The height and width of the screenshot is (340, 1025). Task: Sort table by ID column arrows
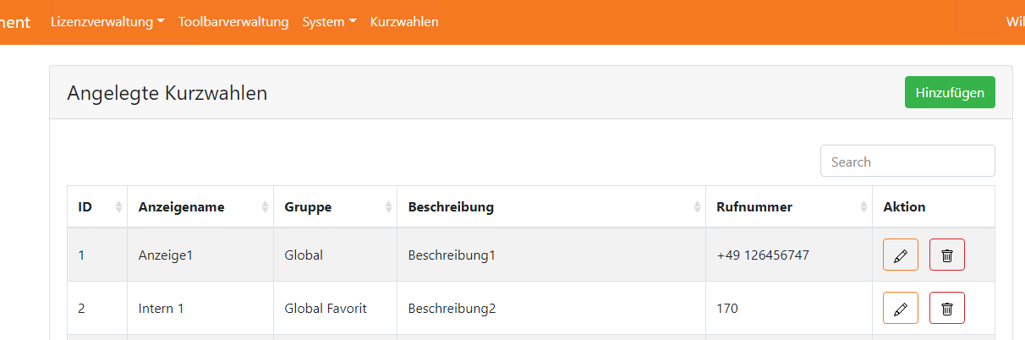click(118, 207)
